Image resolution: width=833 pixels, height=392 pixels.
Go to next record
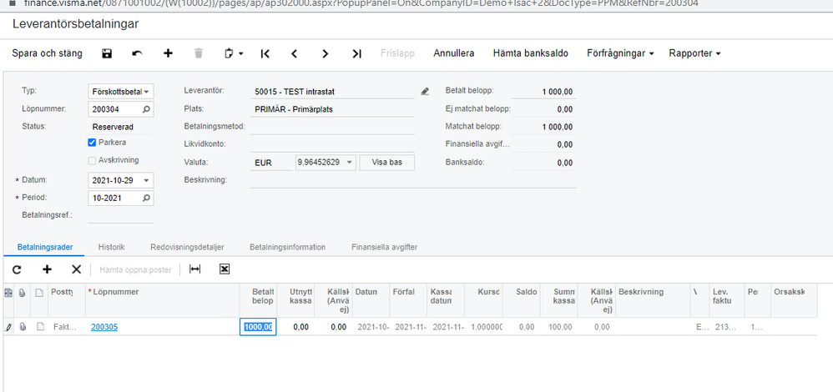tap(326, 53)
